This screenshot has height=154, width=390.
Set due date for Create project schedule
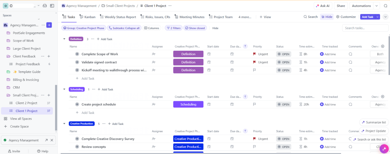tap(232, 105)
